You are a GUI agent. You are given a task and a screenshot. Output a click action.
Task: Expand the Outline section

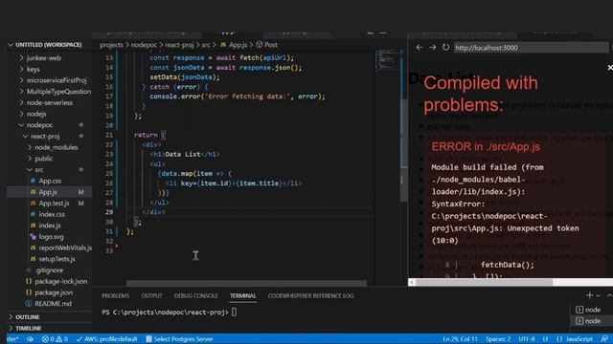pos(28,317)
